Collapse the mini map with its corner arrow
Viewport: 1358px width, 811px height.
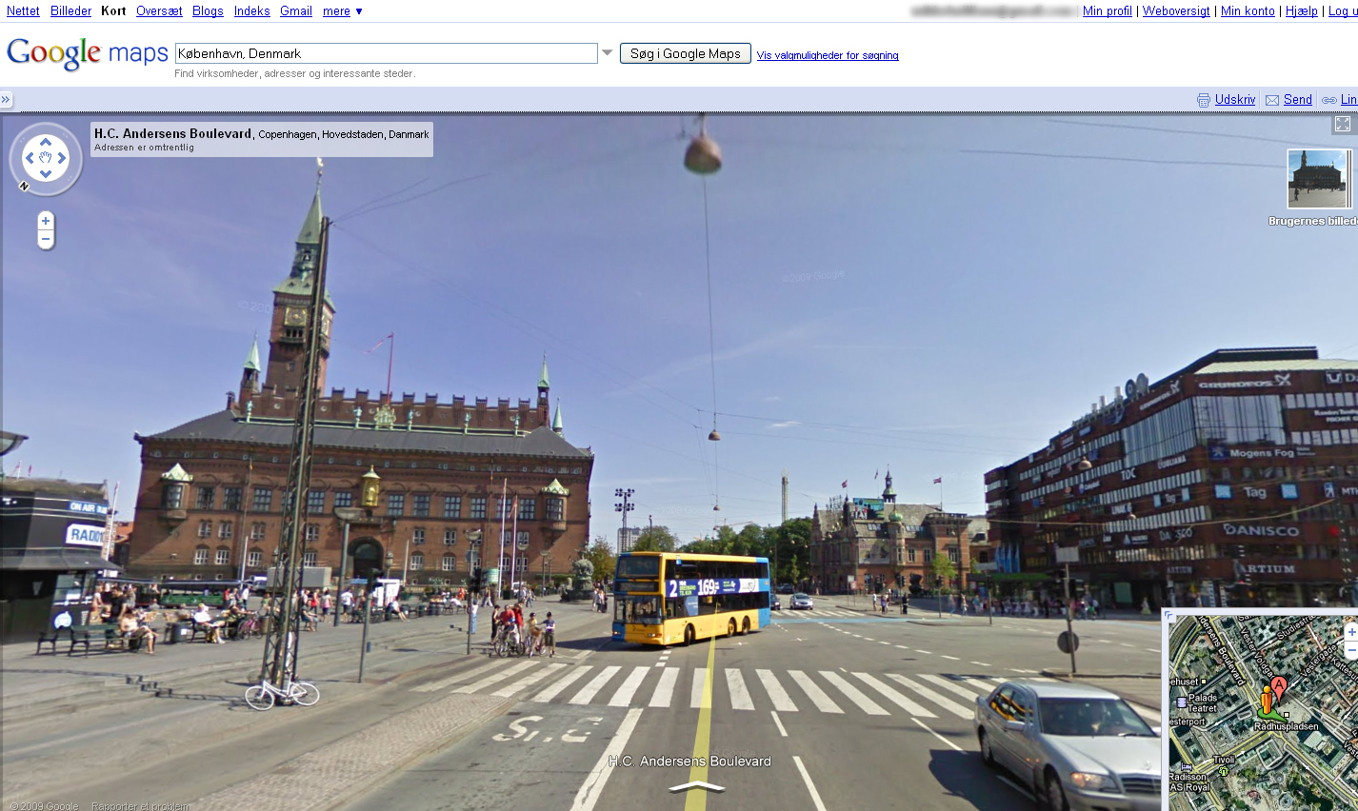tap(1170, 616)
